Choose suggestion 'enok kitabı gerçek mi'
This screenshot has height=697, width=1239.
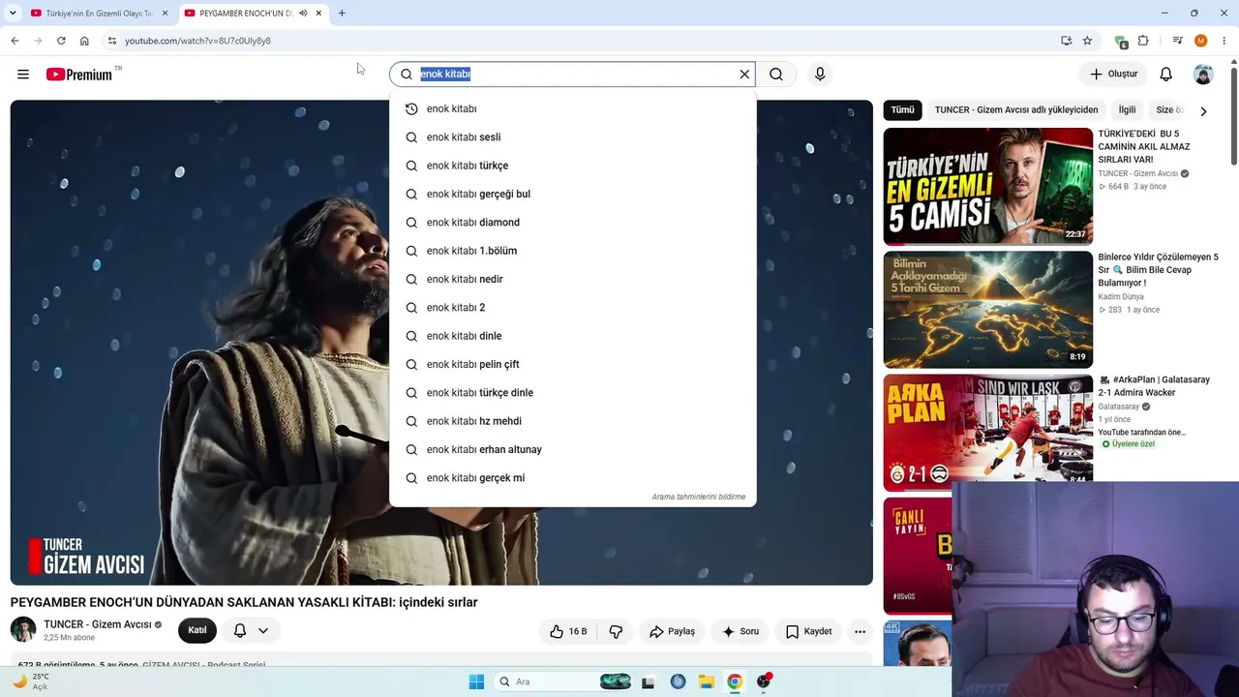pyautogui.click(x=573, y=478)
